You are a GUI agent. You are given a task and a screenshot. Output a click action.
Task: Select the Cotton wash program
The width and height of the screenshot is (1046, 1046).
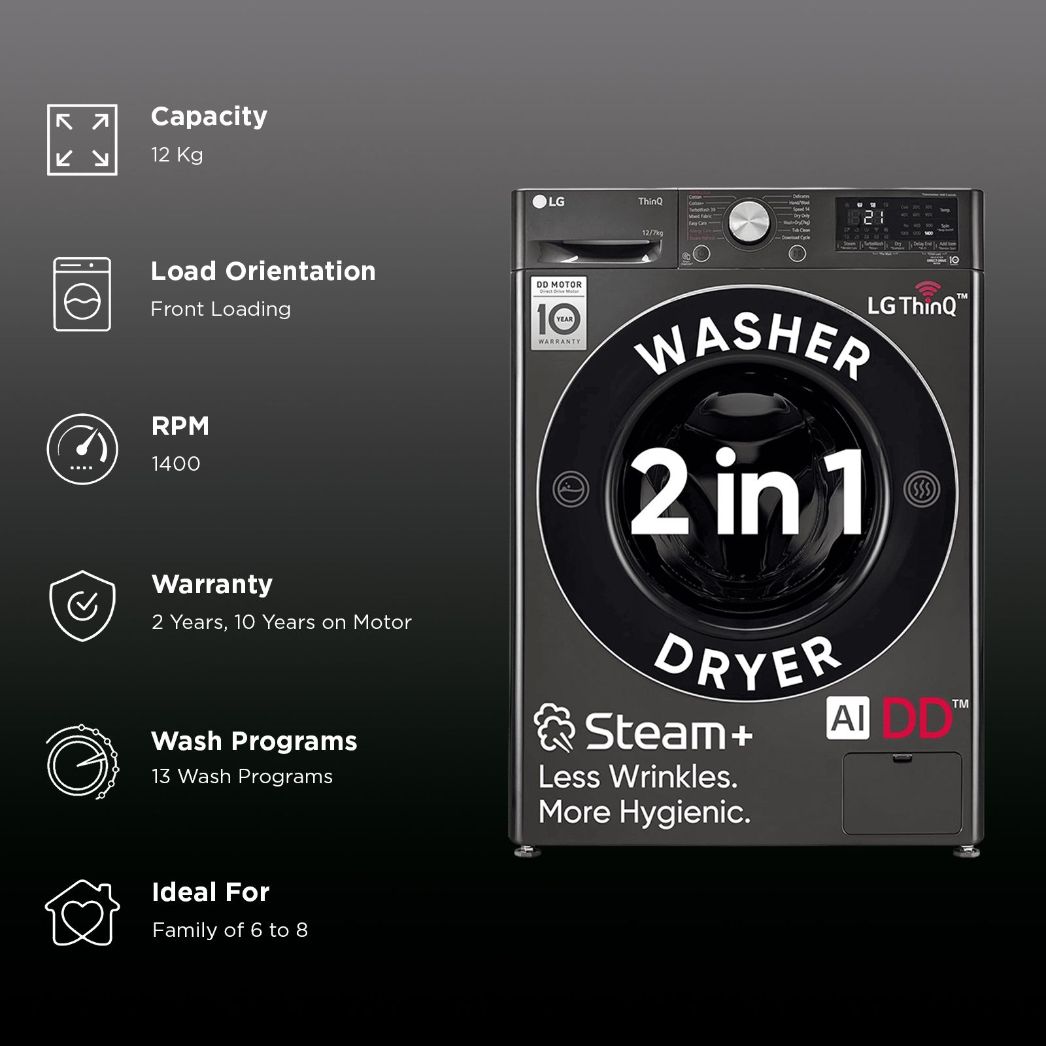pos(694,196)
